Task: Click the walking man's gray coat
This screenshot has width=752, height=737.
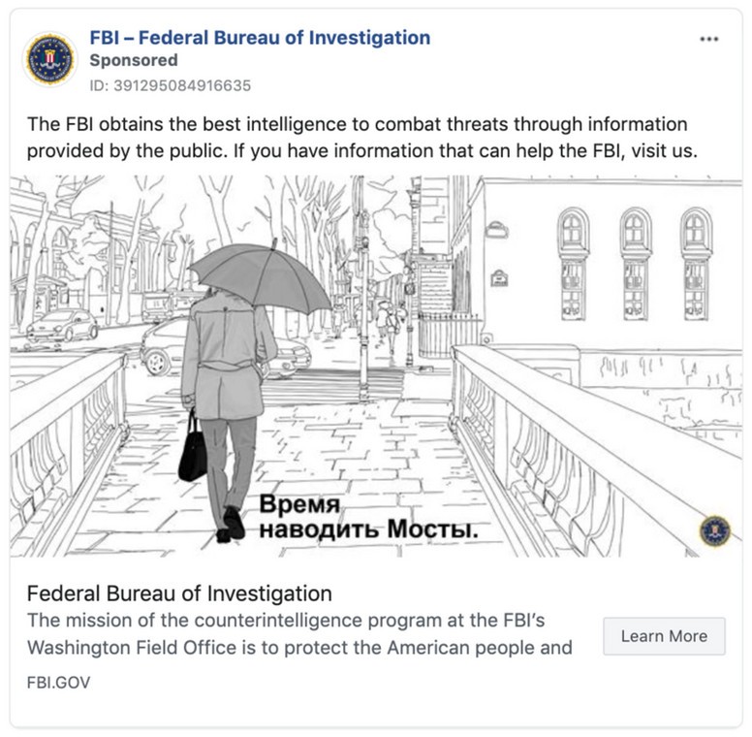Action: [x=230, y=357]
